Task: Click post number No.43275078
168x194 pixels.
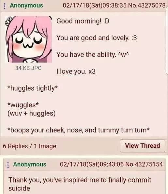Action: (x=147, y=6)
